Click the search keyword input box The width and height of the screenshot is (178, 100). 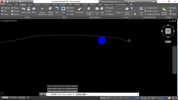click(112, 2)
